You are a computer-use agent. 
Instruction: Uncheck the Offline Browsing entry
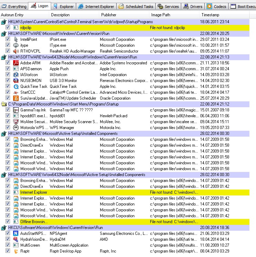pos(8,221)
